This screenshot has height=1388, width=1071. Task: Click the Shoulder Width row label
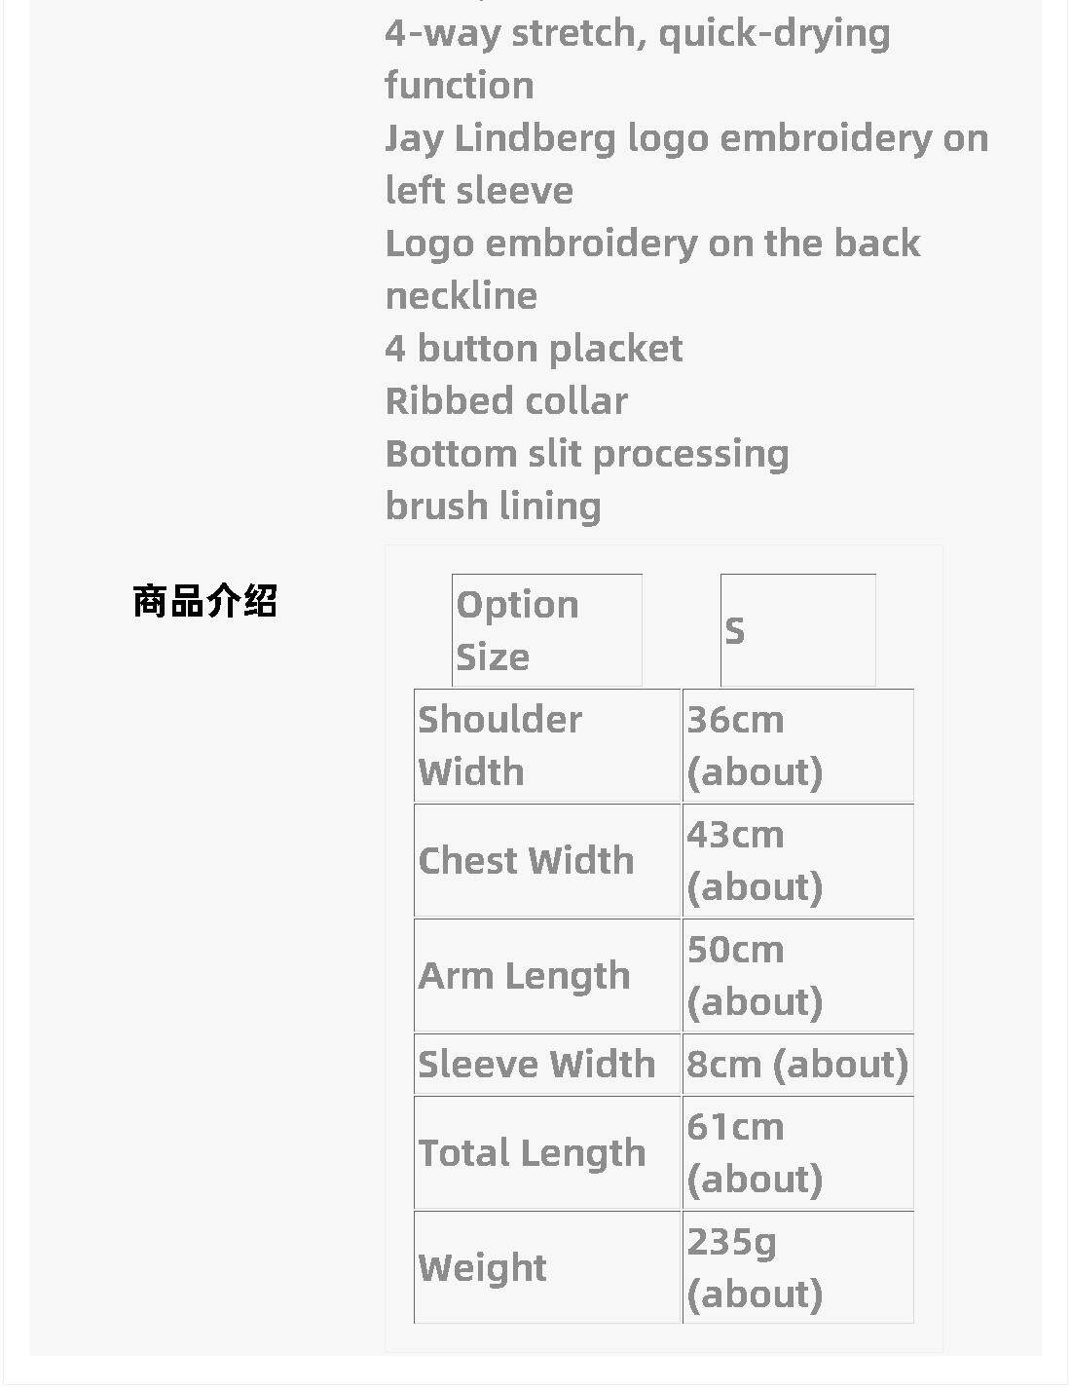pyautogui.click(x=546, y=745)
